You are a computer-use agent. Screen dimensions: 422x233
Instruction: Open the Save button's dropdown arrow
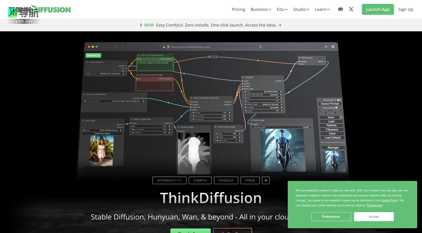(341, 117)
